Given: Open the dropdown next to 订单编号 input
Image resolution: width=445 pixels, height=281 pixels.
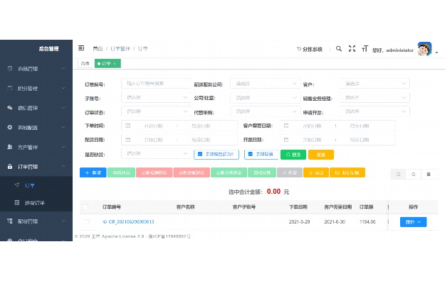Looking at the screenshot, I should (266, 84).
